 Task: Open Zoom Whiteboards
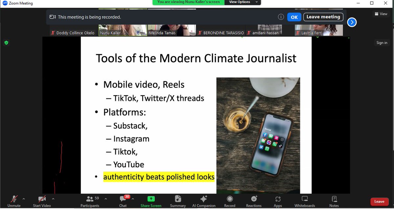pyautogui.click(x=304, y=201)
